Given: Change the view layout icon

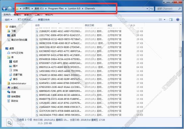Looking at the screenshot, I should (x=160, y=20).
